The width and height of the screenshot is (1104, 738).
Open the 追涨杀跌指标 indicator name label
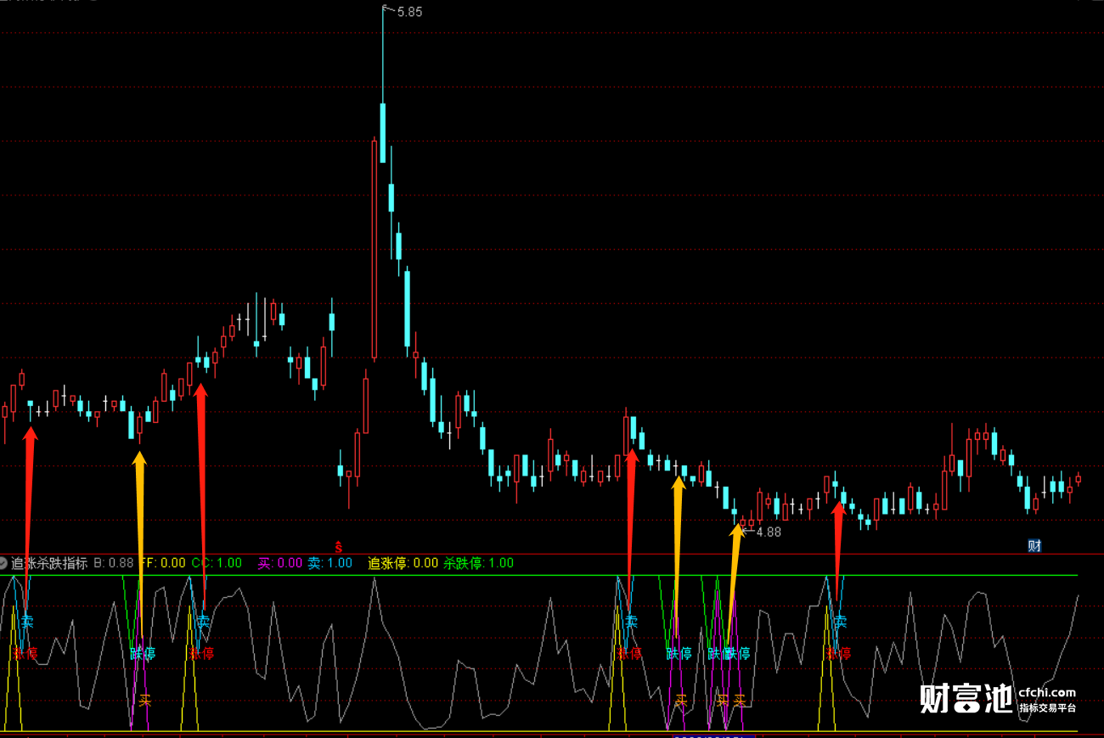pyautogui.click(x=49, y=563)
